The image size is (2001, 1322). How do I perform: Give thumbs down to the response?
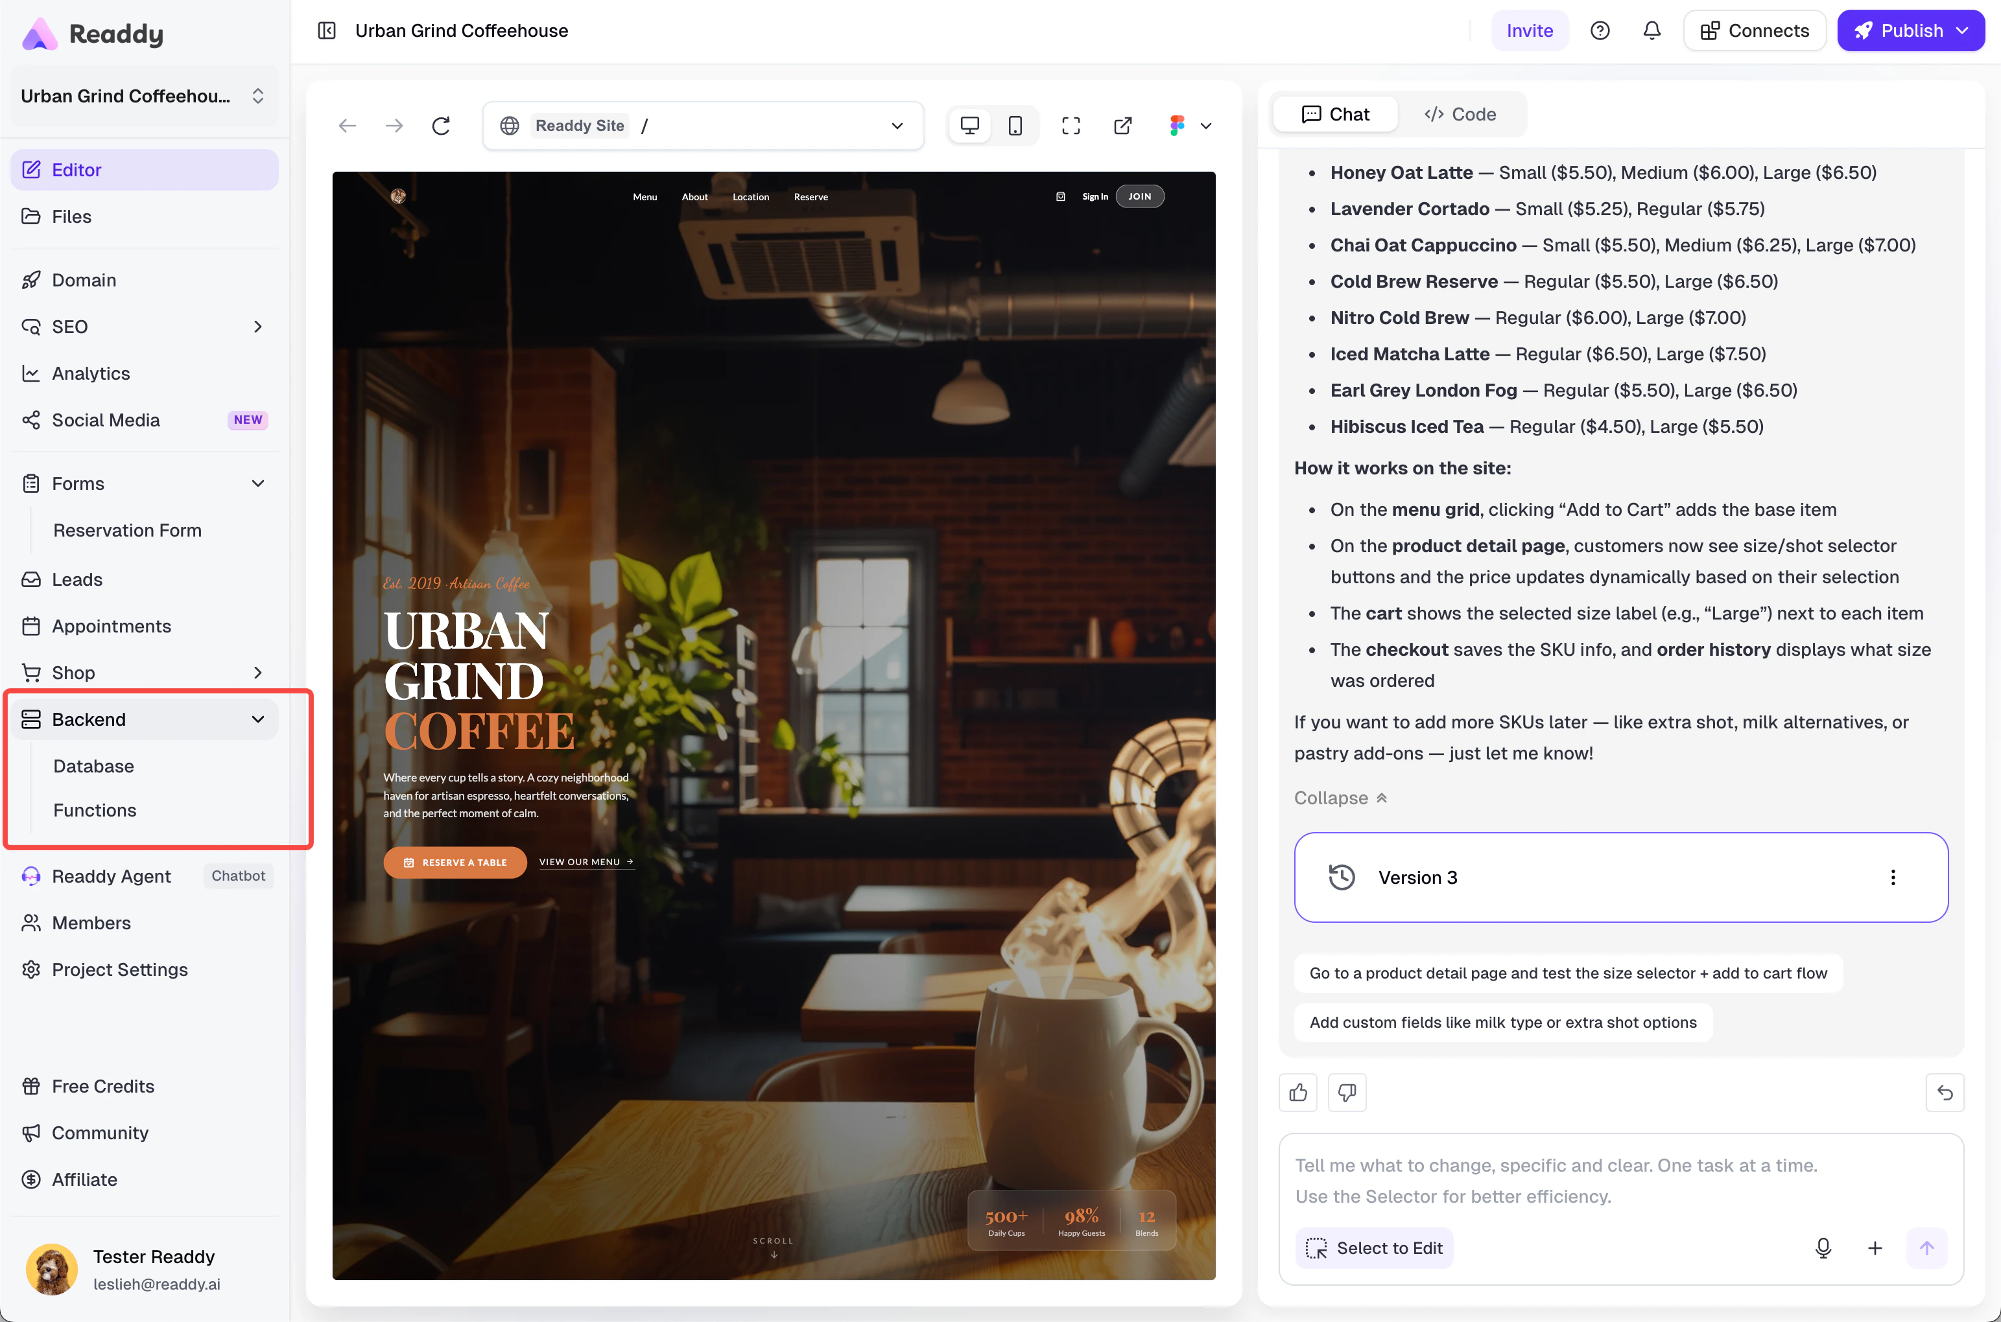[1346, 1093]
